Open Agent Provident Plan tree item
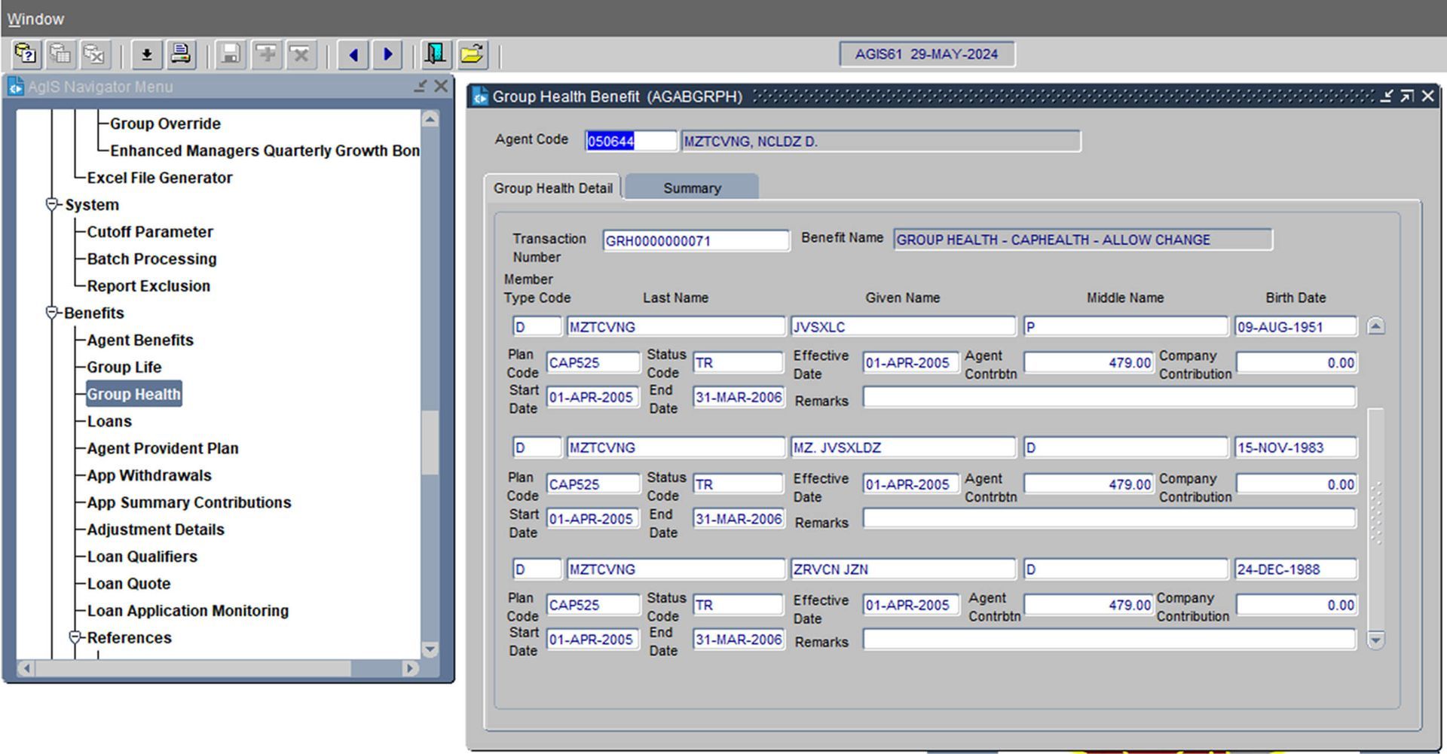The width and height of the screenshot is (1447, 754). [x=163, y=448]
